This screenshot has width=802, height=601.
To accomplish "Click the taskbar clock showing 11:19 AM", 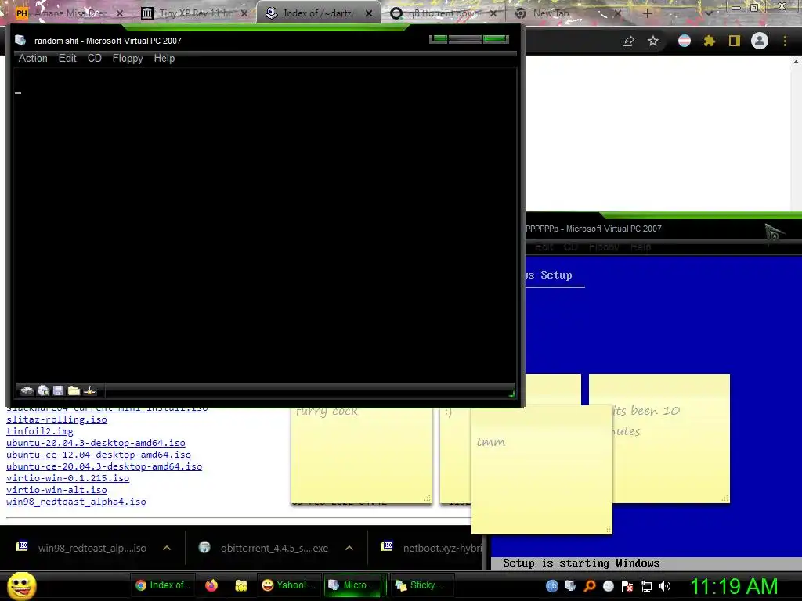I will point(734,586).
